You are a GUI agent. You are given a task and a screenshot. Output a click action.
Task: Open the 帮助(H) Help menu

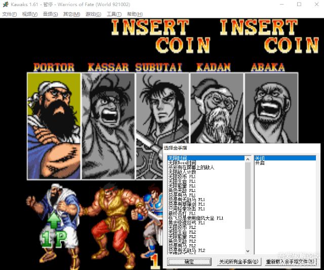point(135,14)
